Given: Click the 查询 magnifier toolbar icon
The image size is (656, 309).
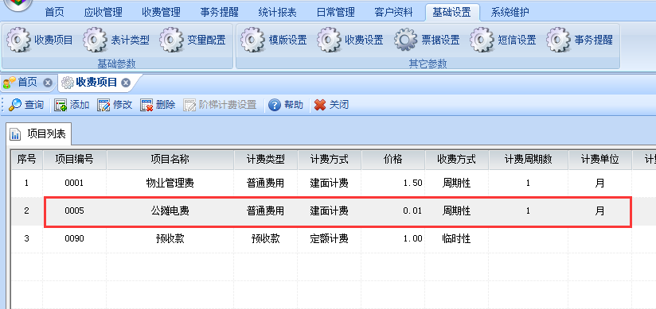Looking at the screenshot, I should (x=15, y=105).
